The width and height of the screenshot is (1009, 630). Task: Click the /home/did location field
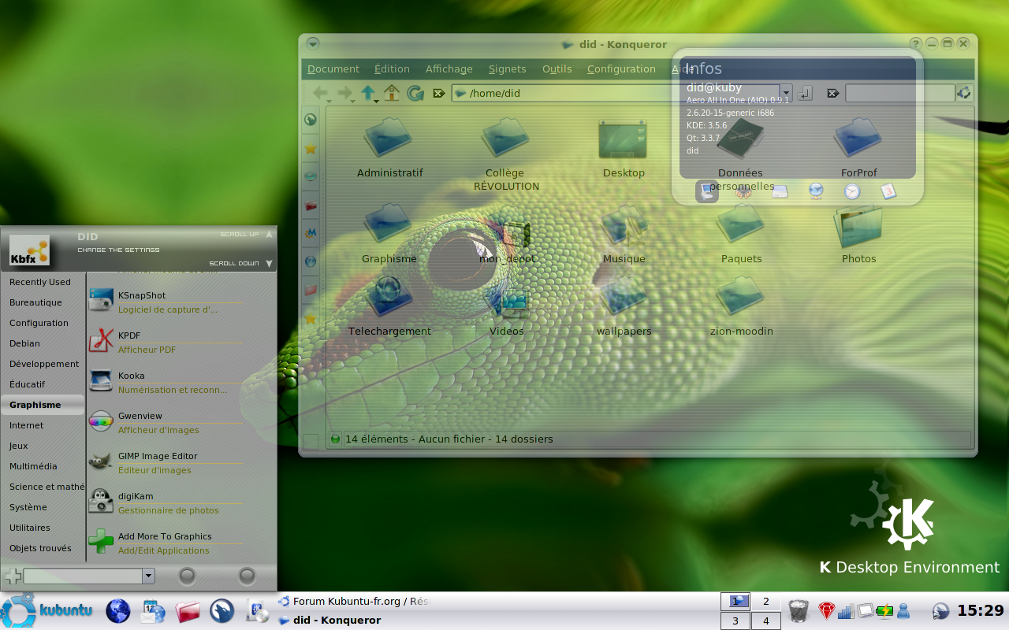point(616,94)
